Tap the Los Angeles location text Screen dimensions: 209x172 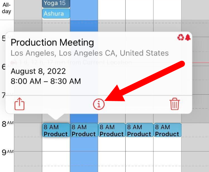point(90,53)
